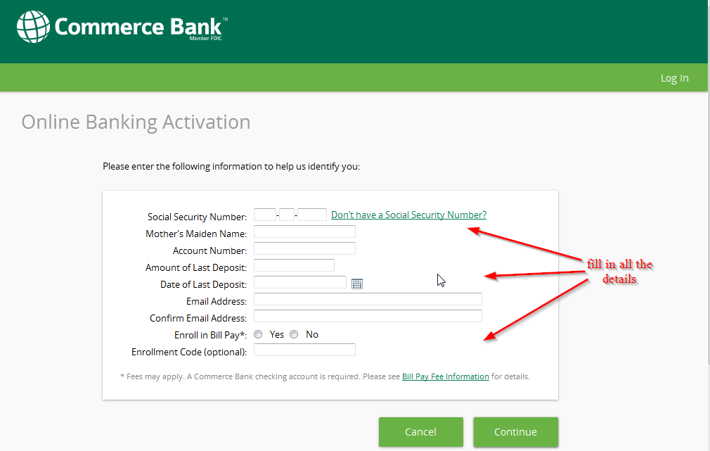The height and width of the screenshot is (451, 710).
Task: Select Yes for Enroll in Bill Pay
Action: (x=258, y=334)
